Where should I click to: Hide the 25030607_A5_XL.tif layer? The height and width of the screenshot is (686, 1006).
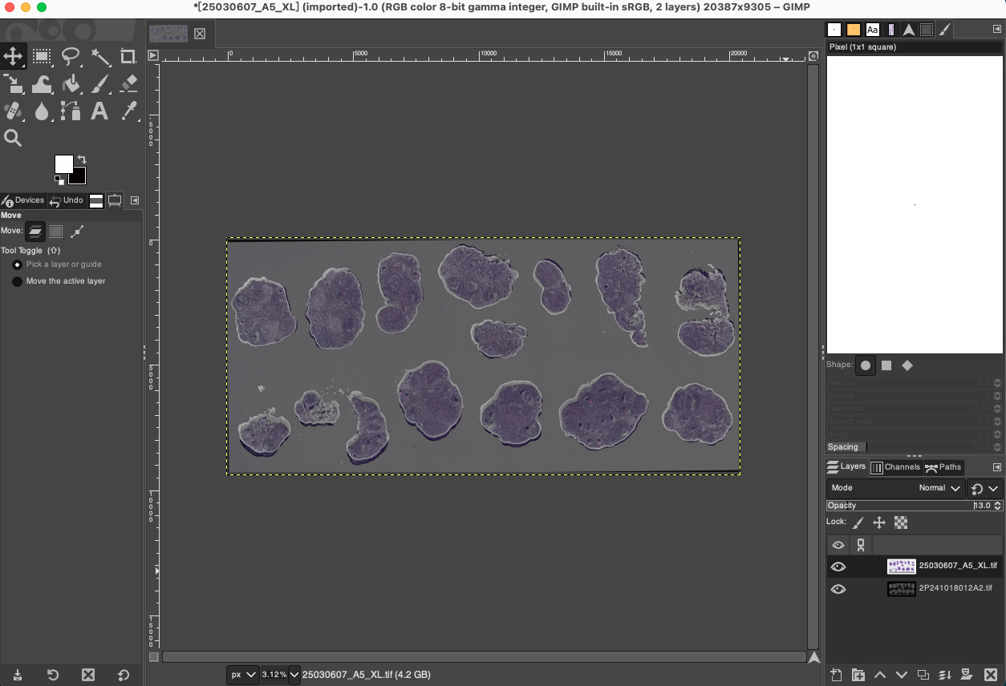tap(838, 566)
